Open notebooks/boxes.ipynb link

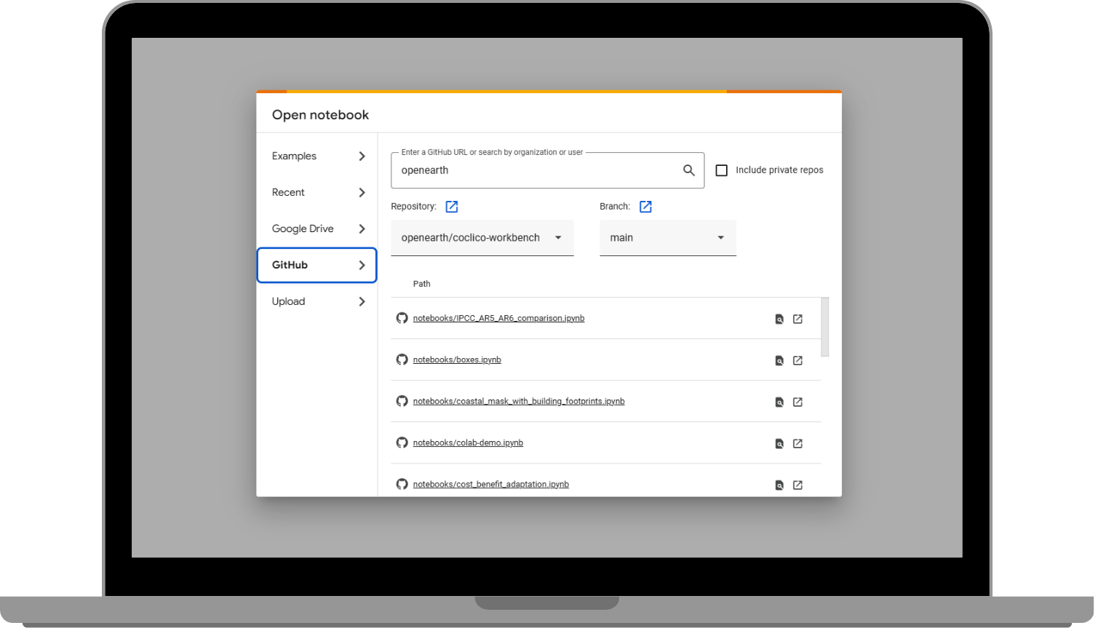pos(457,359)
